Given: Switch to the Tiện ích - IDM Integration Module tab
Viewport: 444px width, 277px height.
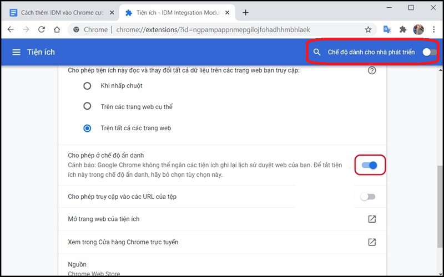Looking at the screenshot, I should 178,13.
